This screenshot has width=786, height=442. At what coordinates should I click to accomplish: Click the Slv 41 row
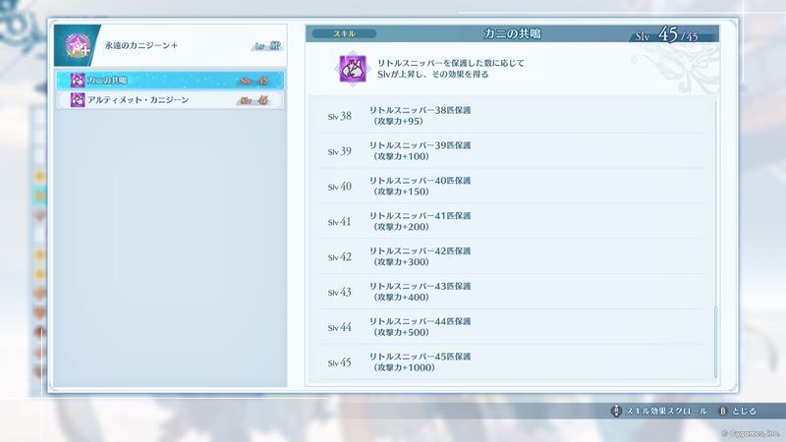(512, 221)
